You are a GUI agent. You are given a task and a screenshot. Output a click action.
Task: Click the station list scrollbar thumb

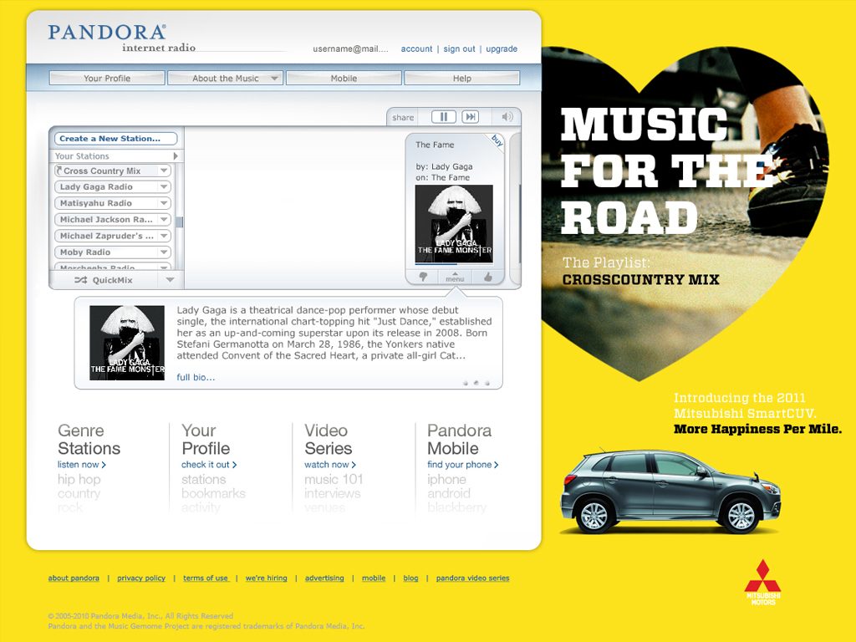tap(179, 222)
